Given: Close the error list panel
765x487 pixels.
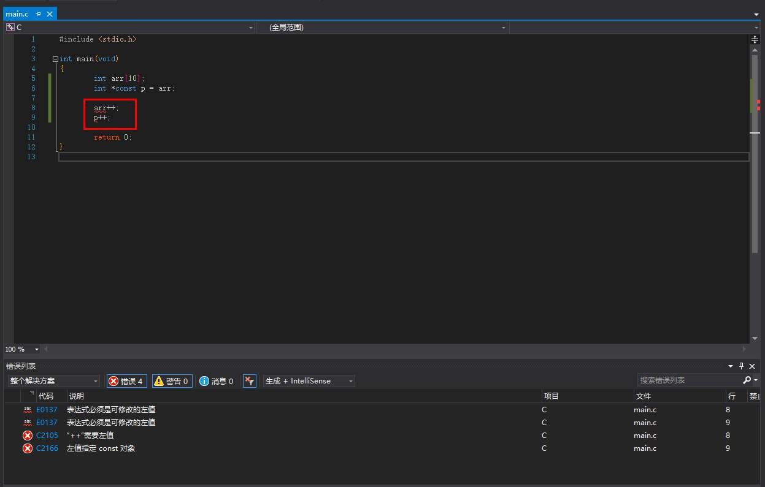Looking at the screenshot, I should click(x=752, y=366).
